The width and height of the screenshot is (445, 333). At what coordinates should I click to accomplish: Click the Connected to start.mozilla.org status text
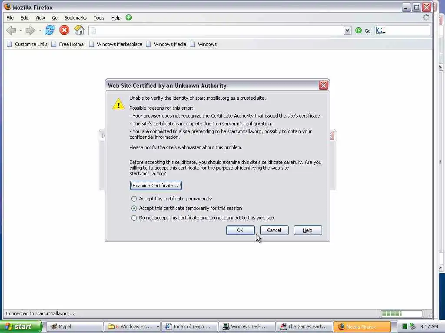[40, 313]
